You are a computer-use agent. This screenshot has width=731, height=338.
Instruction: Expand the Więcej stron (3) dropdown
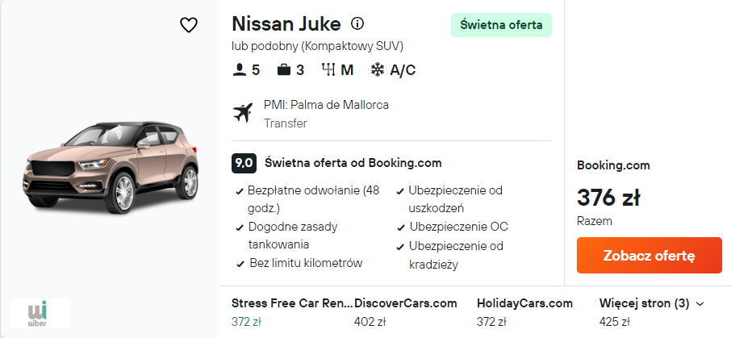point(652,304)
